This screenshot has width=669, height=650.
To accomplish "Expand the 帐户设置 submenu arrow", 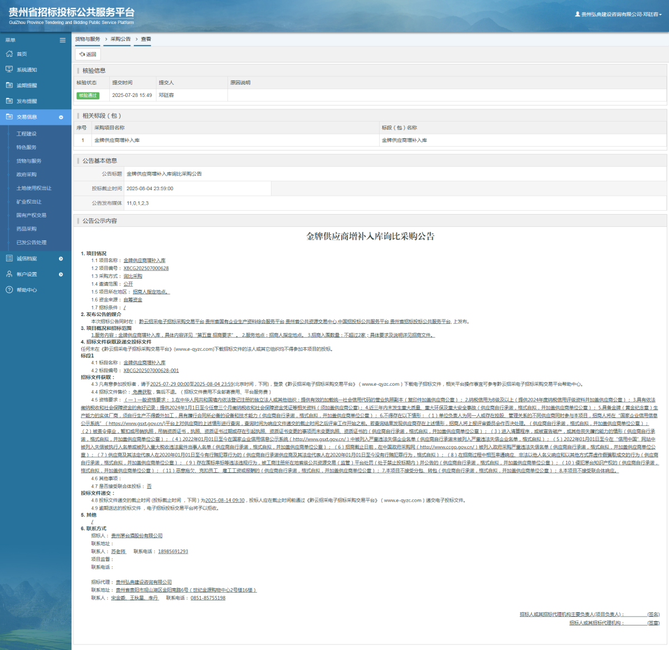I will coord(61,274).
